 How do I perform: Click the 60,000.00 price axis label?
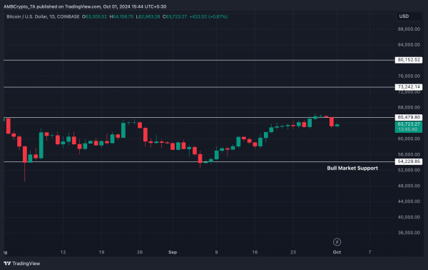pos(409,139)
